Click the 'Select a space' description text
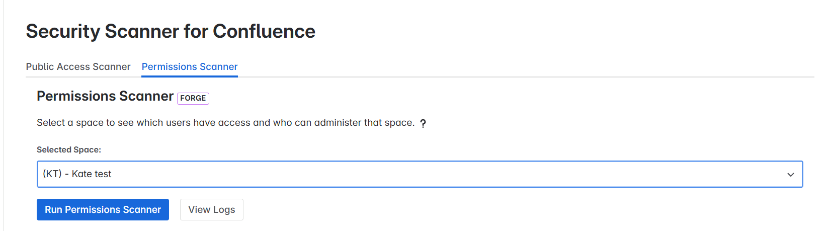This screenshot has height=231, width=829. [x=225, y=122]
